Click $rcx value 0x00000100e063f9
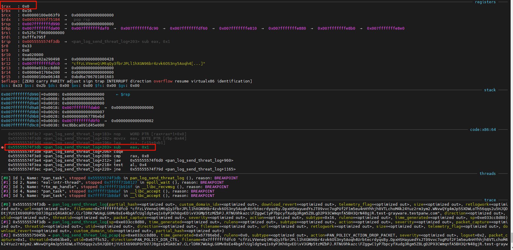This screenshot has width=513, height=250. (x=41, y=15)
